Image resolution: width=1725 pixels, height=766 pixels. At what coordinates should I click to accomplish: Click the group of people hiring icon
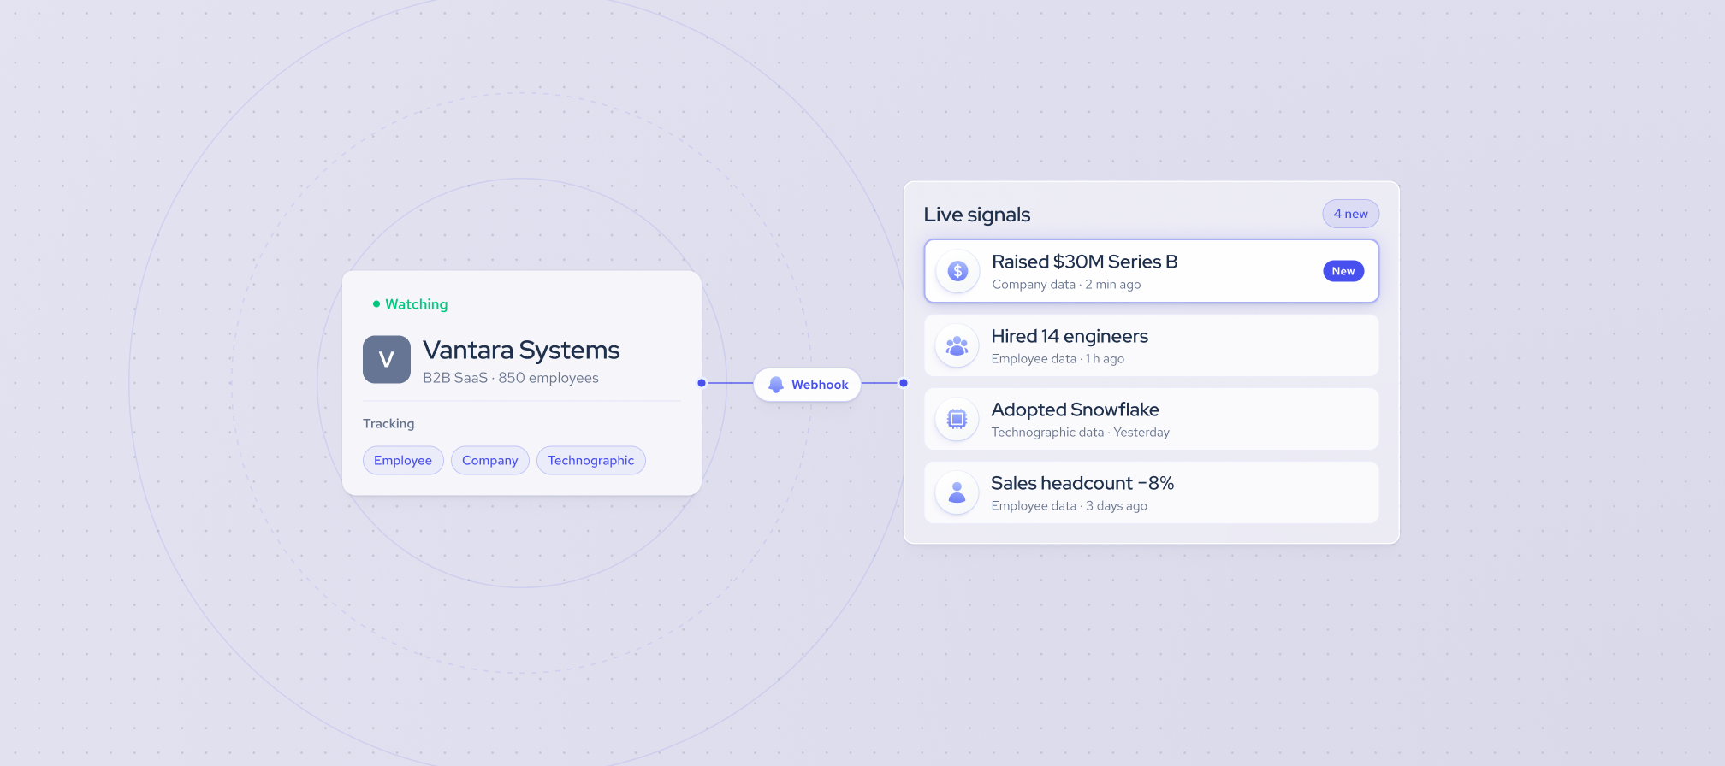coord(957,345)
